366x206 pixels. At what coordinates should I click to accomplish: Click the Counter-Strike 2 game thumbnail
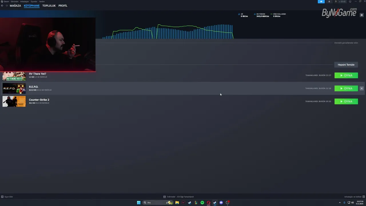coord(14,101)
